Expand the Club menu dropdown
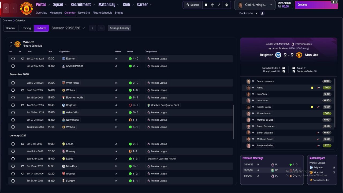 [133, 5]
